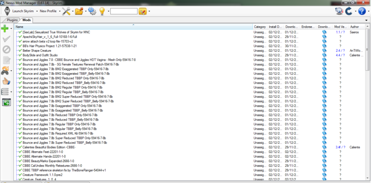Open the blue question mark help icon
The width and height of the screenshot is (371, 183).
tap(362, 11)
